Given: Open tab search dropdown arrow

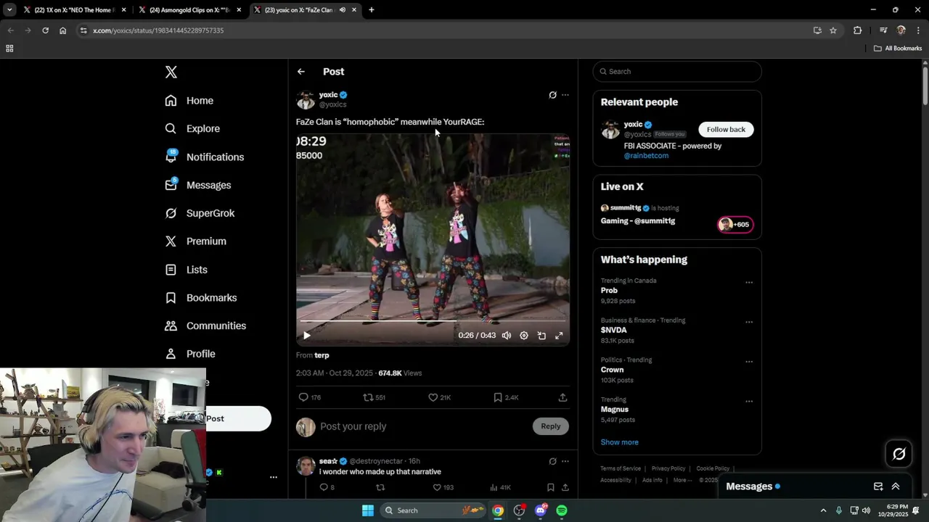Looking at the screenshot, I should (9, 10).
